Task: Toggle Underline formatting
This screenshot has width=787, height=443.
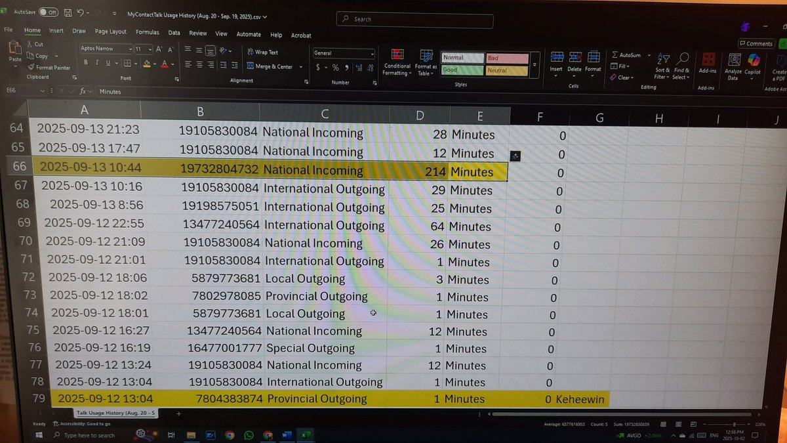Action: pyautogui.click(x=107, y=63)
